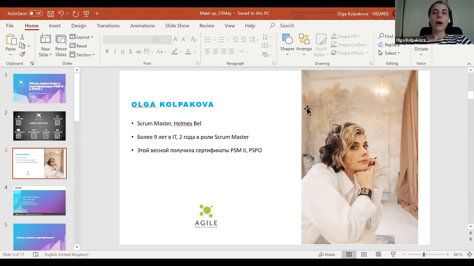The image size is (474, 266).
Task: Start presentation from beginning icon
Action: pos(86,14)
